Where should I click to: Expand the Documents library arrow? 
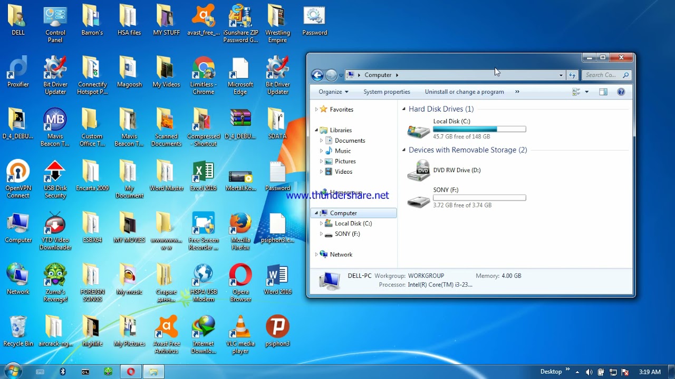coord(321,141)
